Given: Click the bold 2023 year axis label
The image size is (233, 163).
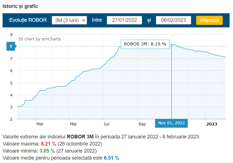Looking at the screenshot, I should pos(211,124).
